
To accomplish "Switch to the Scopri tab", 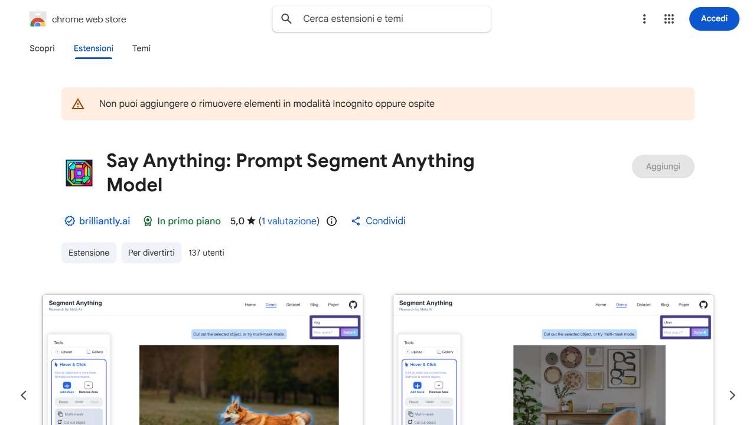I will (x=42, y=48).
